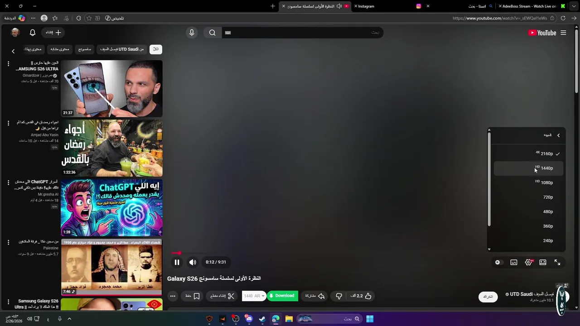The image size is (580, 326).
Task: Like the video with thumbs-up button
Action: tap(361, 296)
